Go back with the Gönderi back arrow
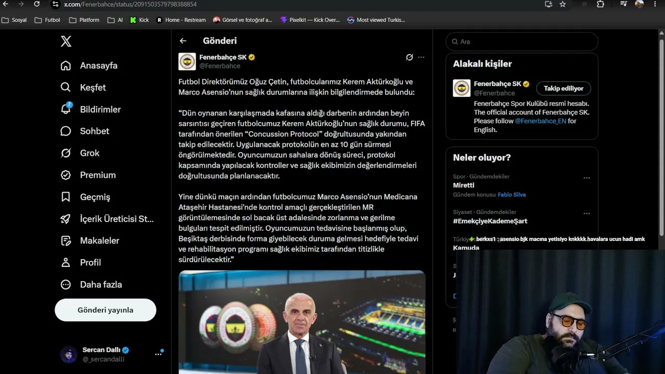This screenshot has width=665, height=374. [x=183, y=41]
